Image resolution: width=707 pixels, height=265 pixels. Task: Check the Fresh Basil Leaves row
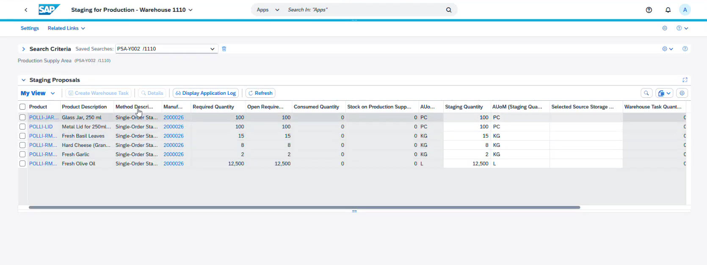[22, 136]
